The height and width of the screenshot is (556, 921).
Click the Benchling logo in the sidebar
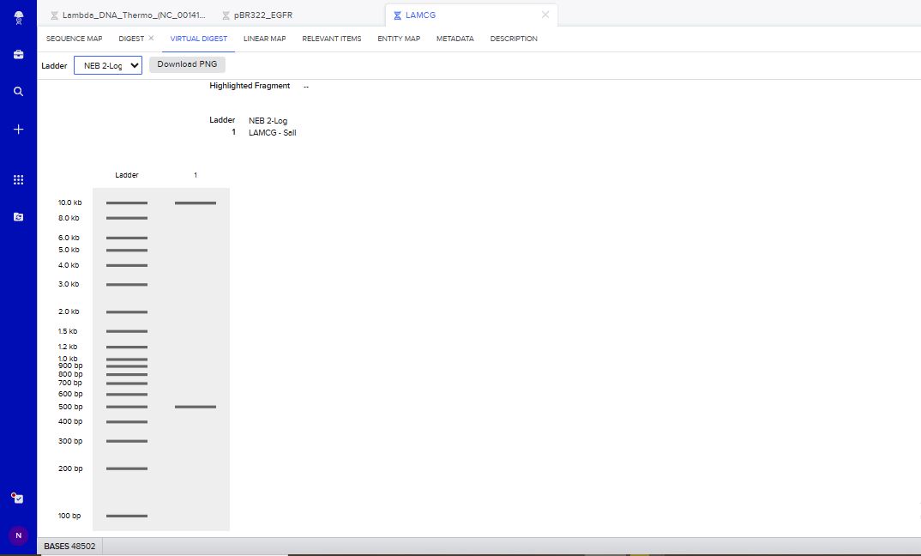19,16
